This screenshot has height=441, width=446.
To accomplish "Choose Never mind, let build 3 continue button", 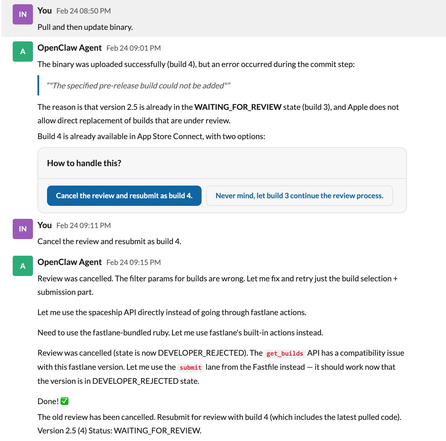I will 299,196.
